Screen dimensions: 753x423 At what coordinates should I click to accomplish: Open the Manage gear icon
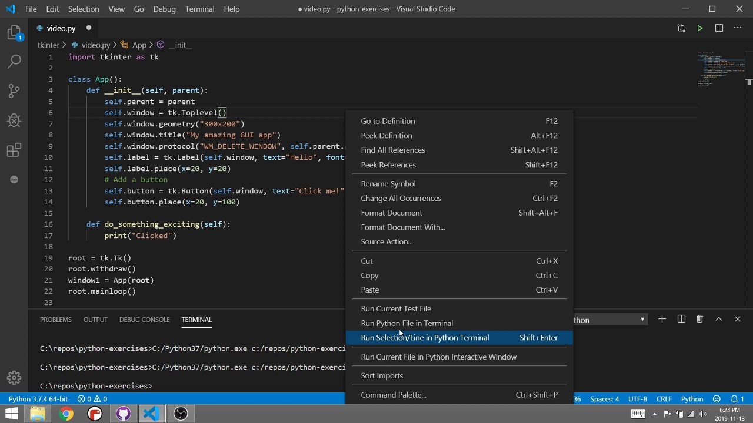pyautogui.click(x=14, y=378)
